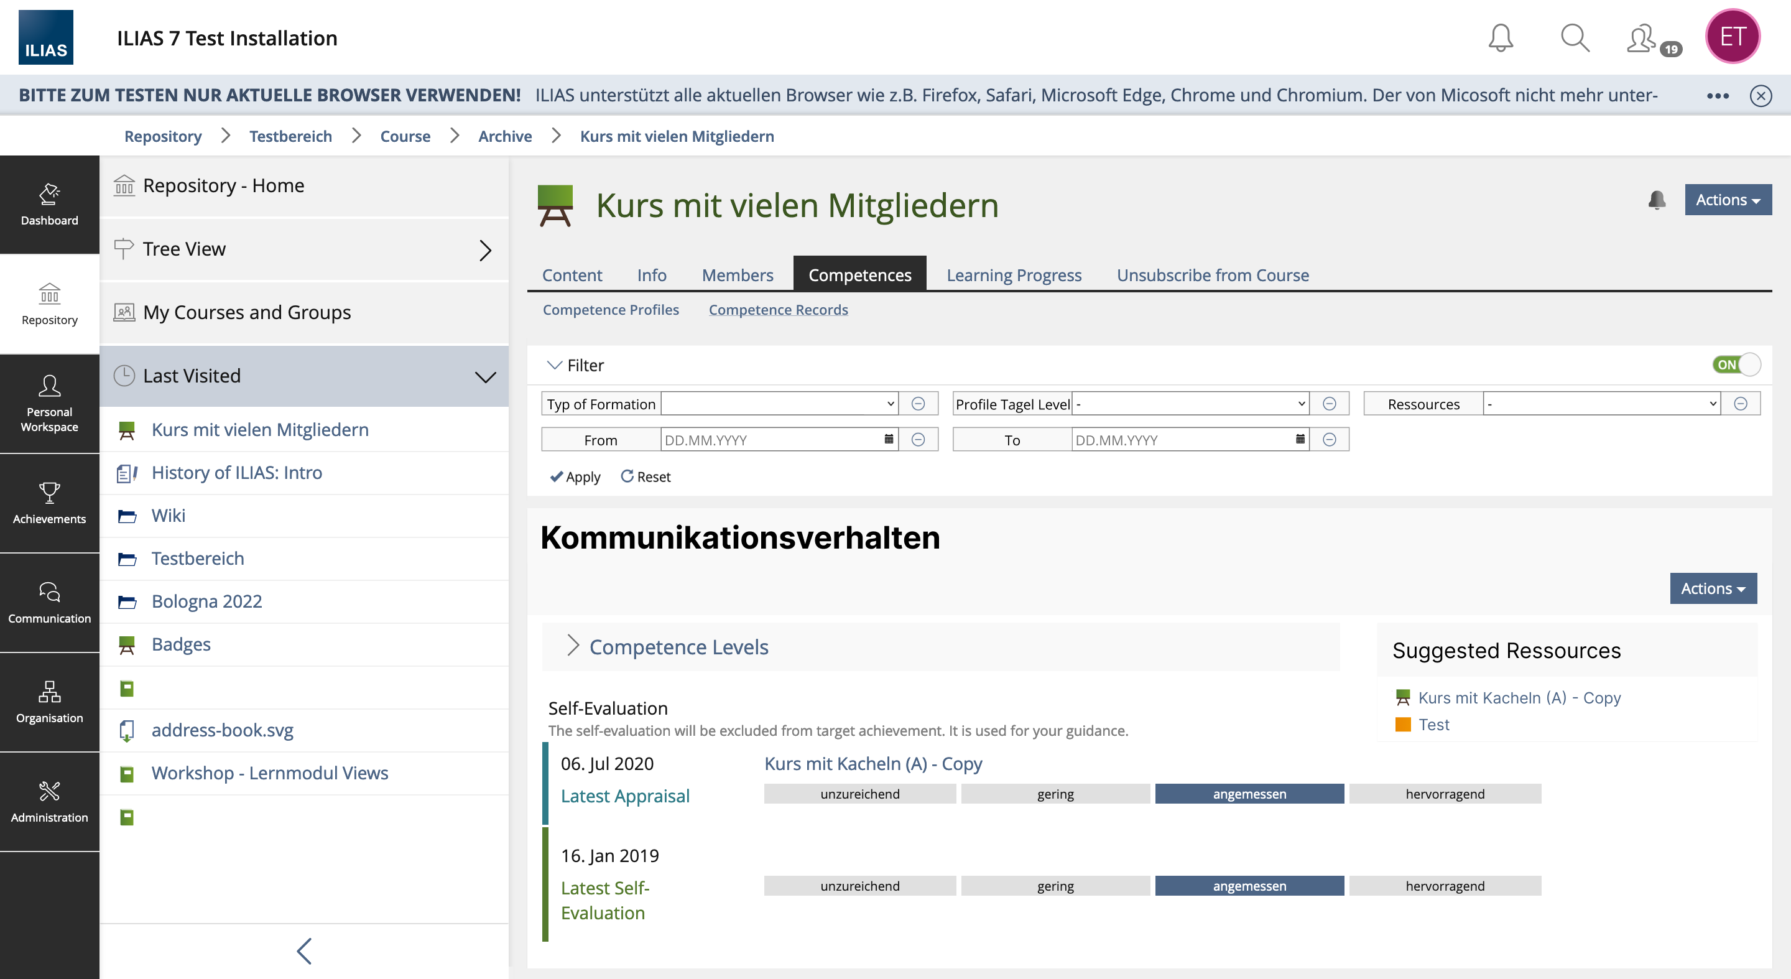Image resolution: width=1791 pixels, height=979 pixels.
Task: Open Achievements trophy in sidebar
Action: click(x=49, y=503)
